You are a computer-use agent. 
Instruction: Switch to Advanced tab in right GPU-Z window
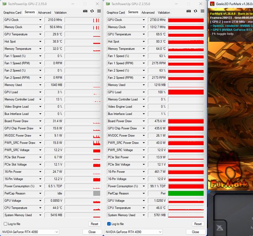(x=148, y=12)
